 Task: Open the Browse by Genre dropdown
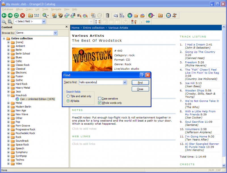point(55,33)
